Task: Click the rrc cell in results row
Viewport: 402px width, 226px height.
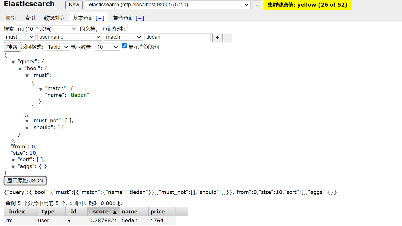Action: coord(20,221)
